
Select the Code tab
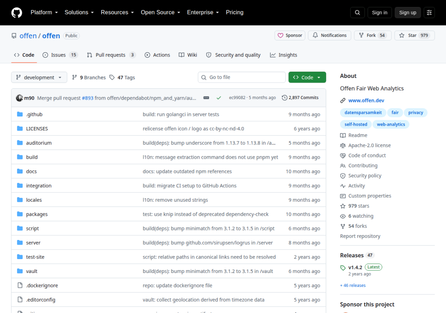click(24, 55)
